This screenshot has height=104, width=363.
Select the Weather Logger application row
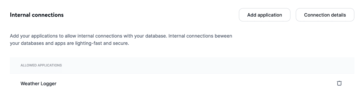tap(182, 84)
